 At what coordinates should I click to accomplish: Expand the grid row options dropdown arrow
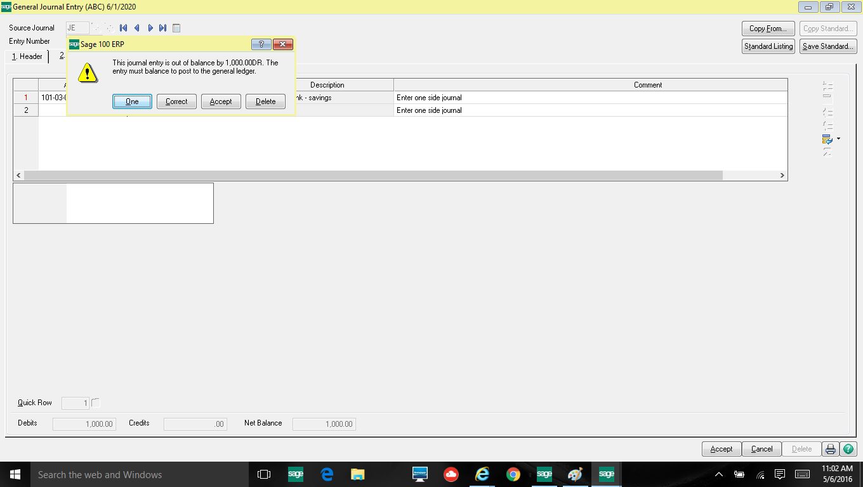click(x=838, y=139)
